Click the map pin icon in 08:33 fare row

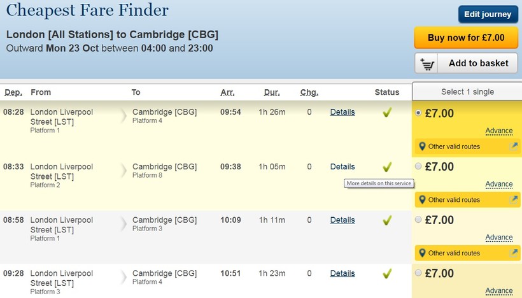[421, 200]
